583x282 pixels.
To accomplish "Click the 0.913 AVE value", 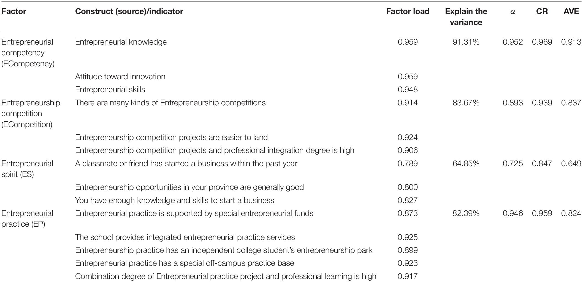I will [571, 42].
